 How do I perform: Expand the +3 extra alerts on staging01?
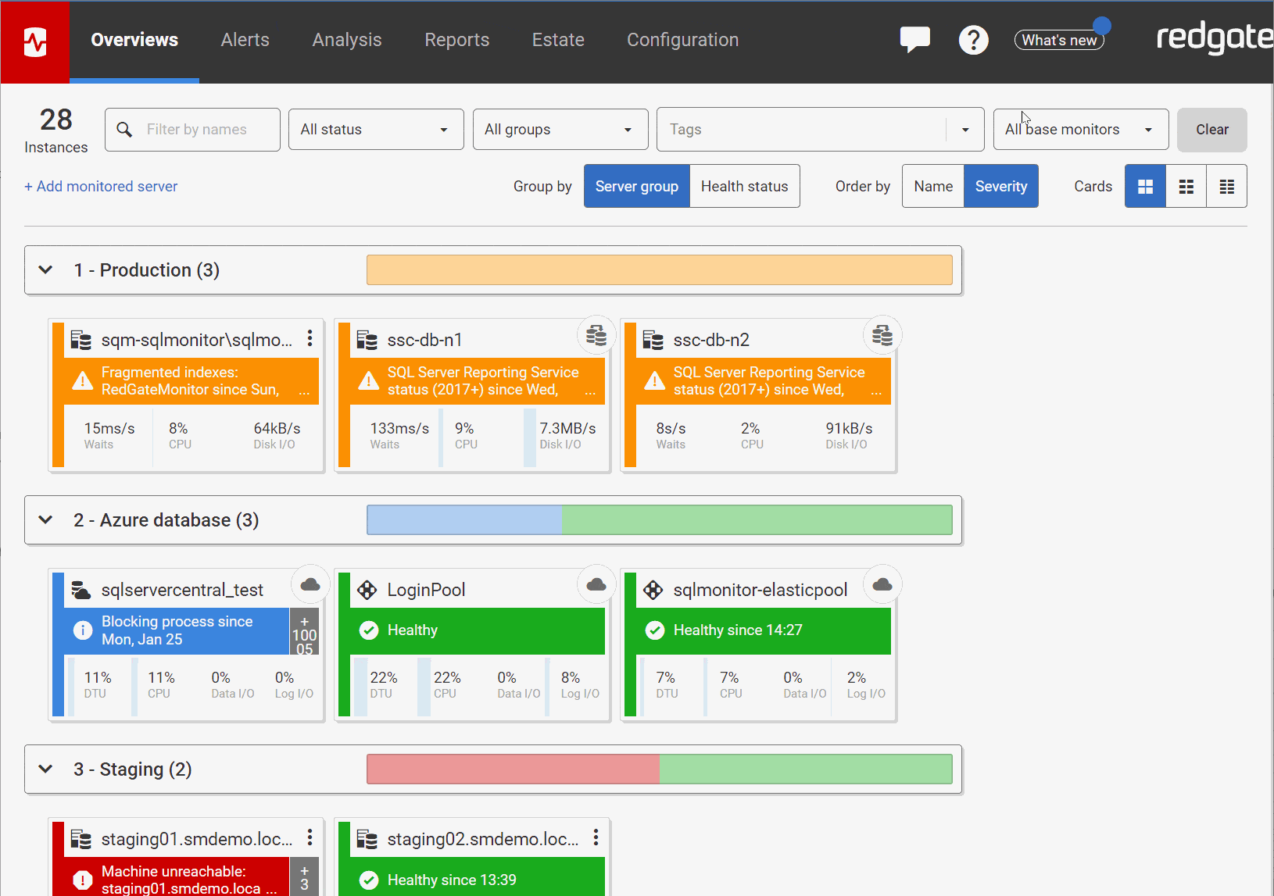coord(304,877)
